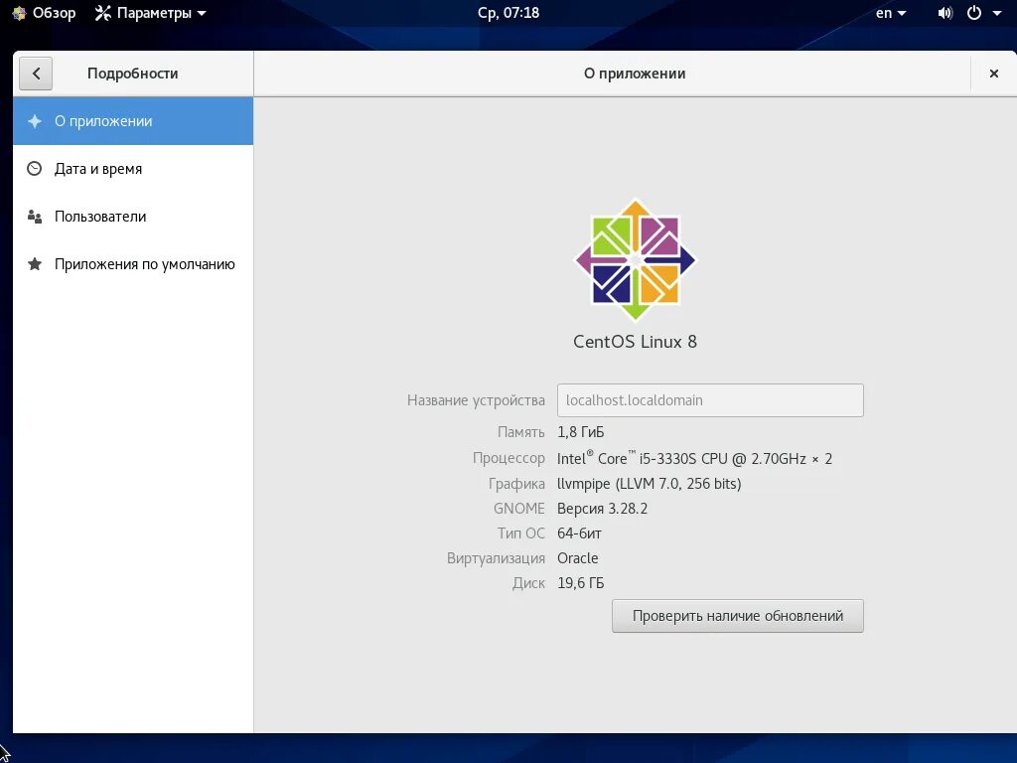The height and width of the screenshot is (763, 1017).
Task: Click the CentOS Linux 8 title text
Action: point(635,342)
